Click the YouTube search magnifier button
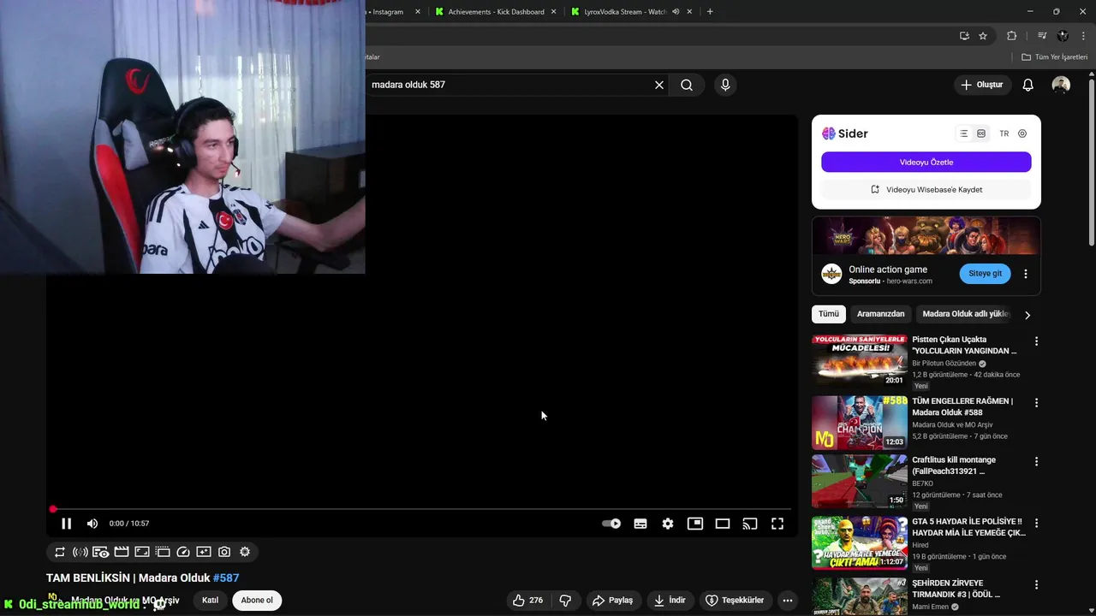The image size is (1096, 616). click(x=687, y=85)
